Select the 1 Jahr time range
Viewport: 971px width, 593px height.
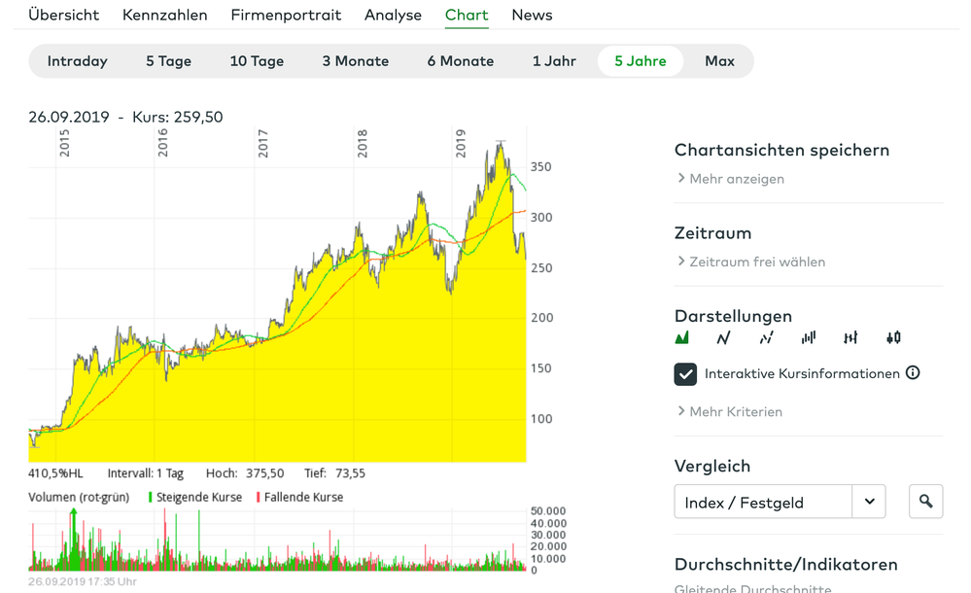coord(554,60)
